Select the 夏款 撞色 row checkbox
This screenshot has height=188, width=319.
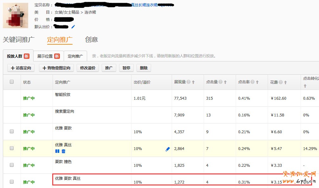pyautogui.click(x=12, y=165)
